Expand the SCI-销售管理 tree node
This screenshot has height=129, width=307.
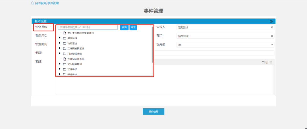point(60,64)
